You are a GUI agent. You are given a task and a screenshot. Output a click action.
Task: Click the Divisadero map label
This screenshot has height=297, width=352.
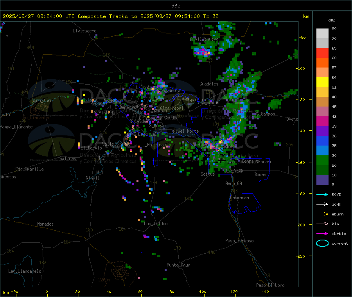(84, 31)
